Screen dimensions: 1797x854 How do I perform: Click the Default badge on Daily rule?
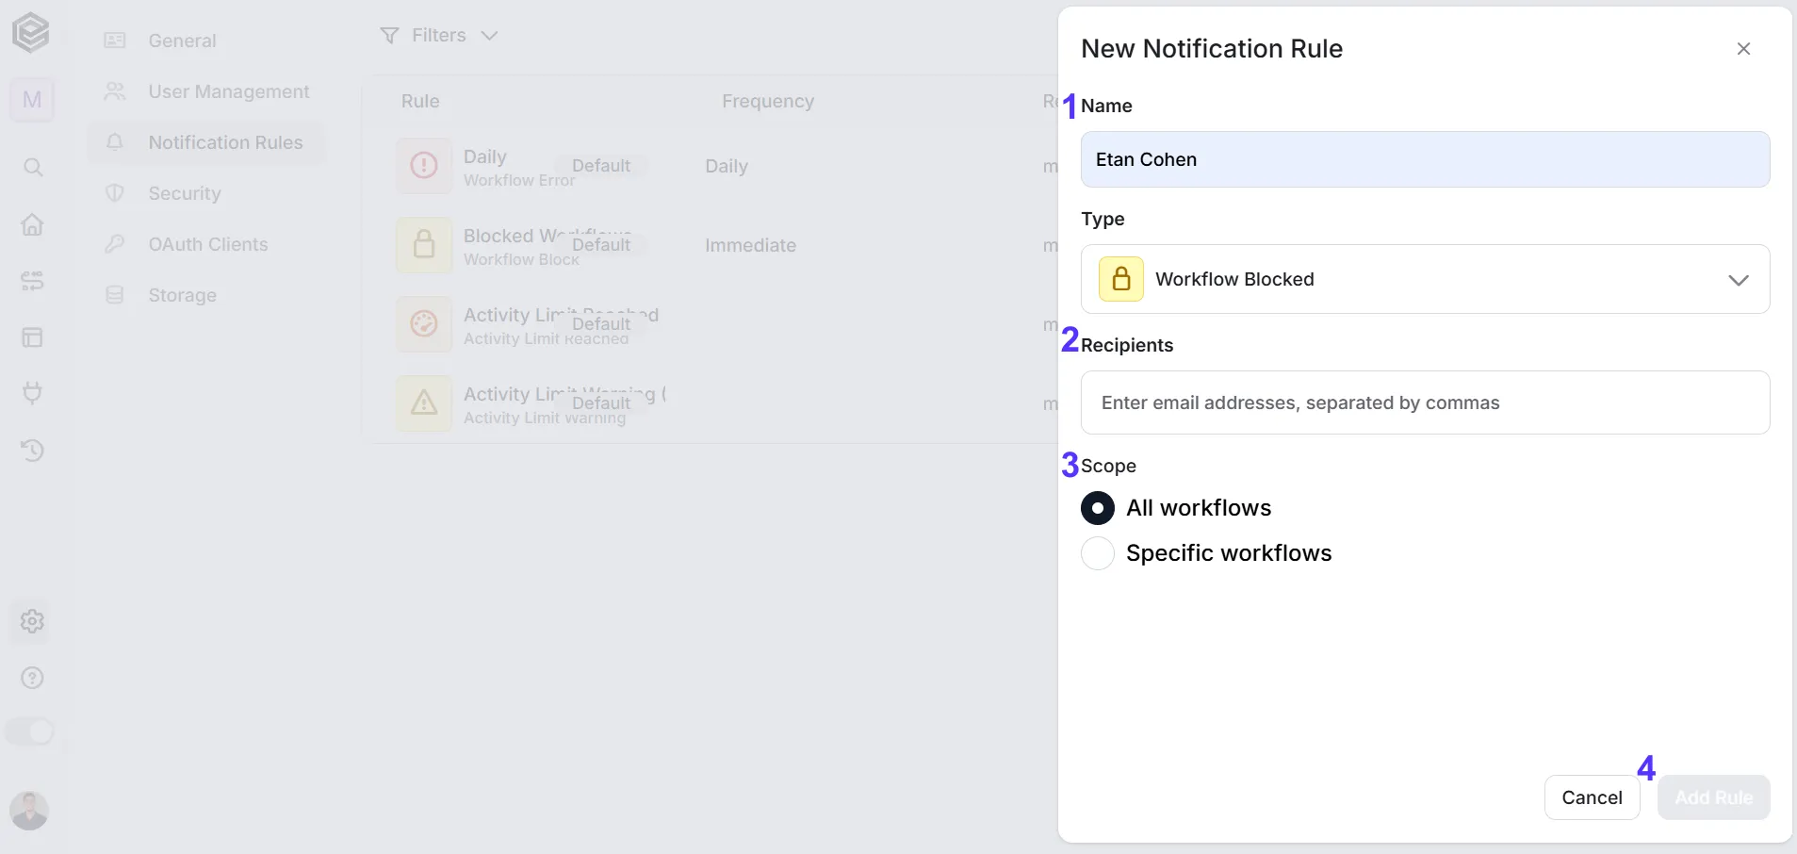pos(601,166)
